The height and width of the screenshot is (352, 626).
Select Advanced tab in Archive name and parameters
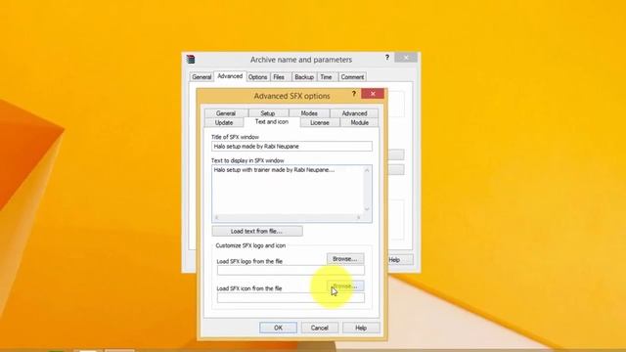230,76
